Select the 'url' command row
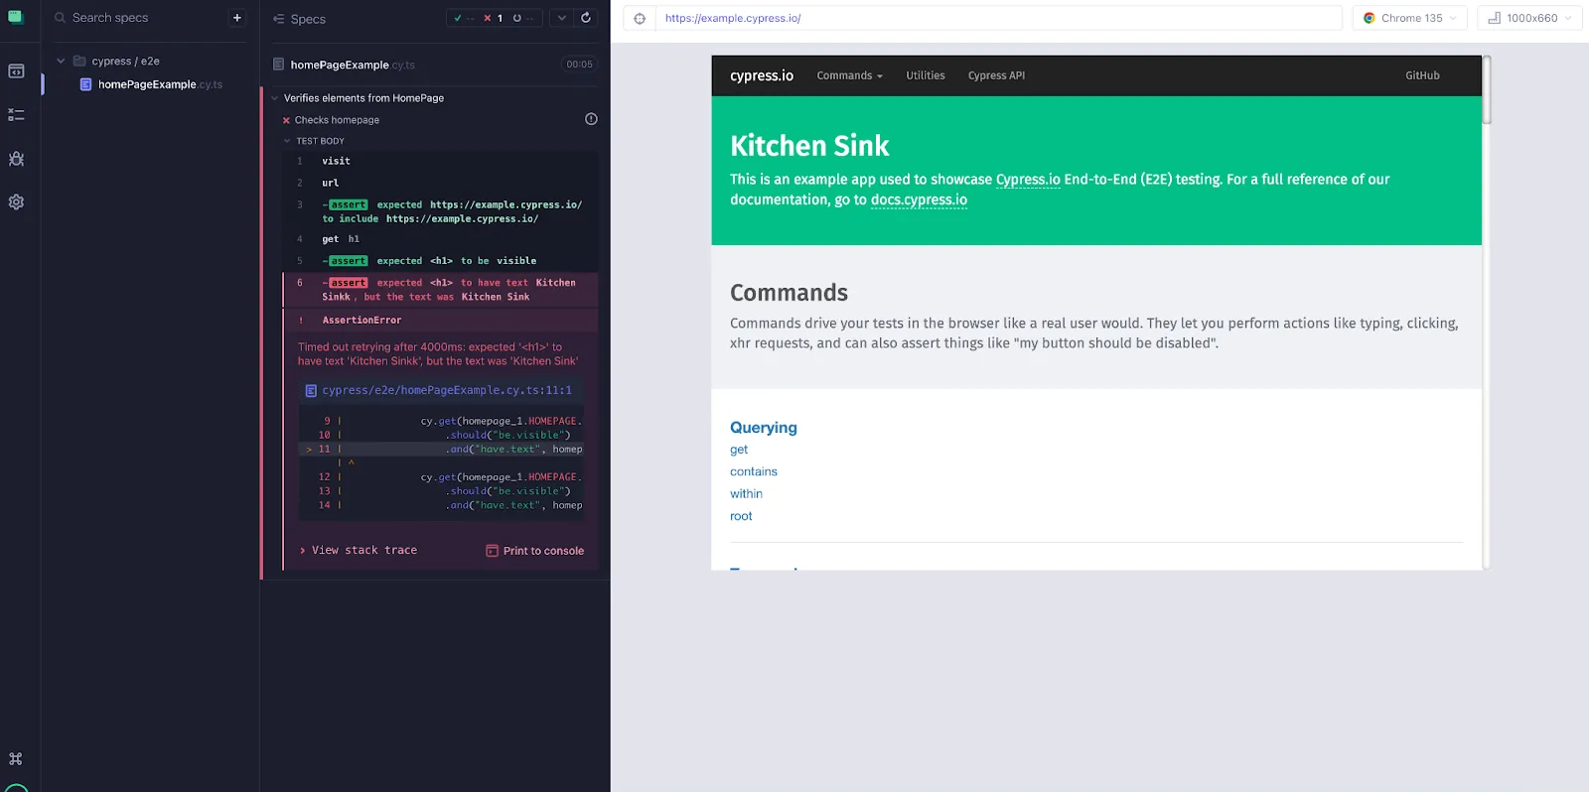1589x792 pixels. click(441, 183)
